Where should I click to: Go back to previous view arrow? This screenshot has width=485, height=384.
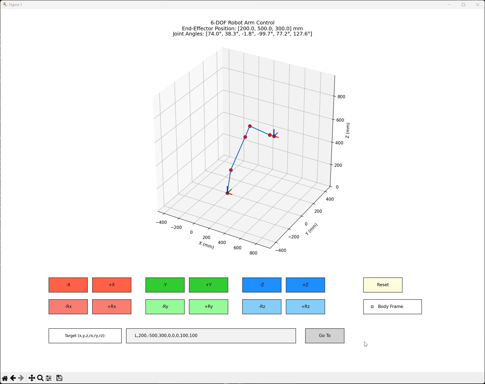pyautogui.click(x=13, y=378)
